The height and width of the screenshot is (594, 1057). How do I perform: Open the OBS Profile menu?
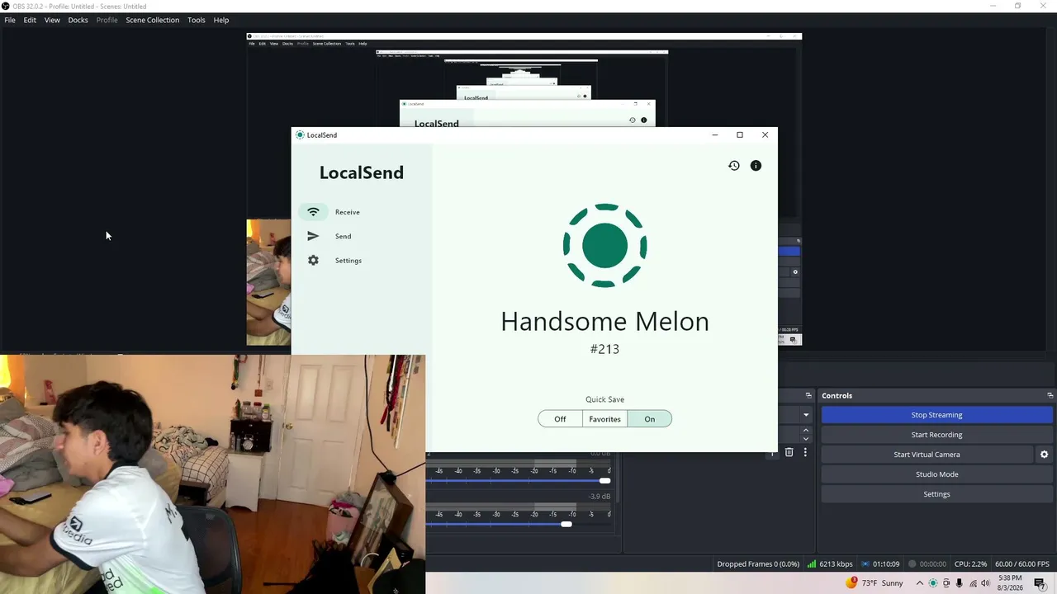[107, 20]
